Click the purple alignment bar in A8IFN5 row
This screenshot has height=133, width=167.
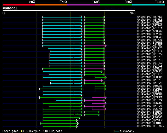(96, 46)
